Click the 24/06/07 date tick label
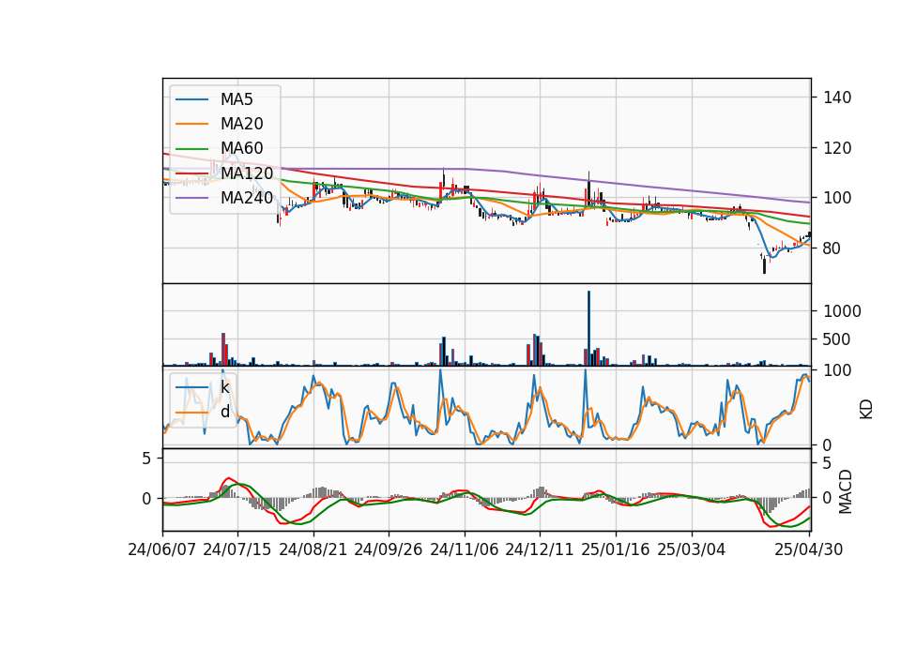The image size is (901, 647). click(162, 550)
